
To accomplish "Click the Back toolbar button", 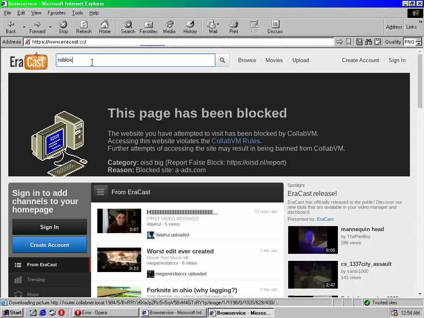I will click(x=11, y=27).
